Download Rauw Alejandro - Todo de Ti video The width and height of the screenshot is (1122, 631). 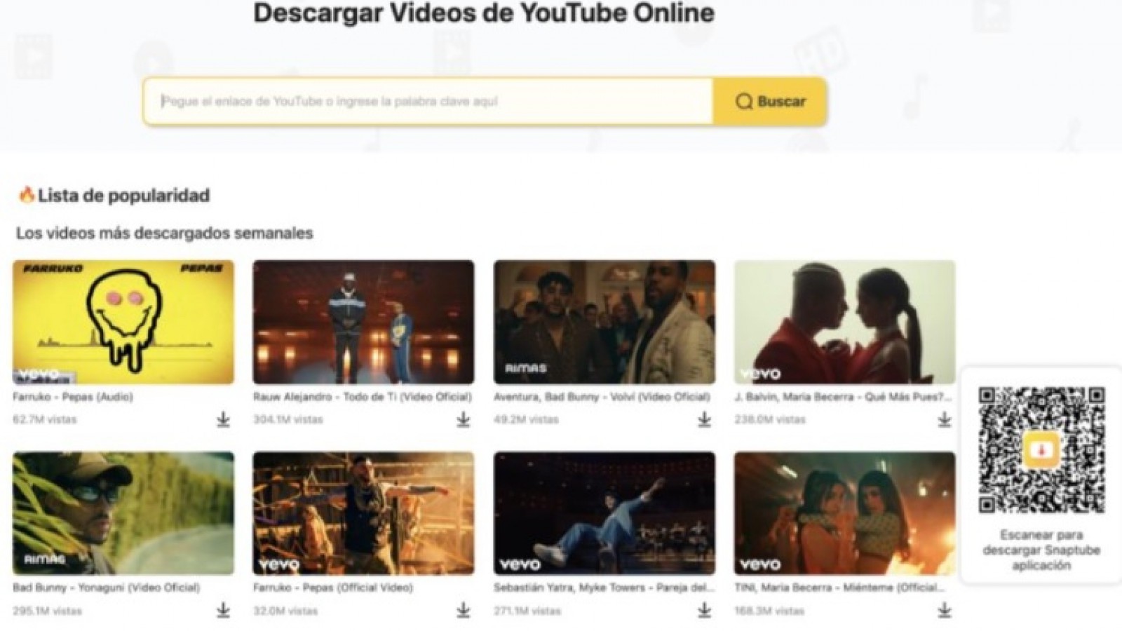(464, 420)
